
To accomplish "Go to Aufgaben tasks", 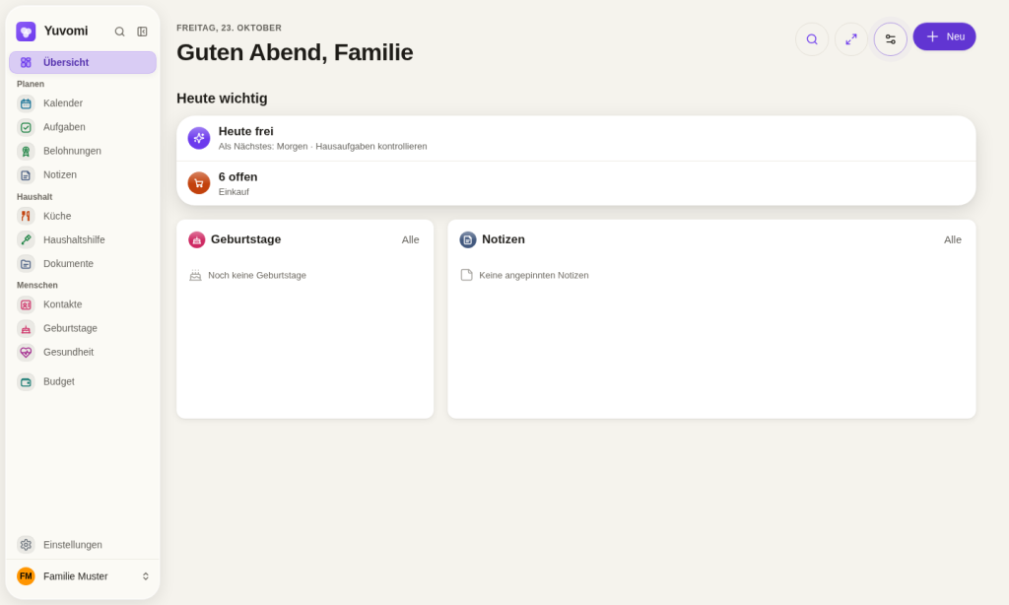I will [83, 127].
